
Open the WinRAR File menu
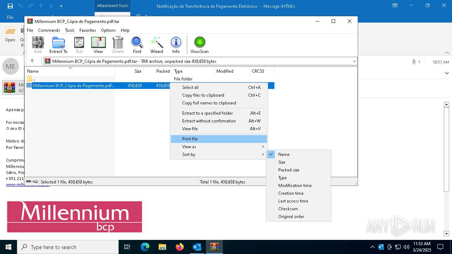pyautogui.click(x=30, y=30)
